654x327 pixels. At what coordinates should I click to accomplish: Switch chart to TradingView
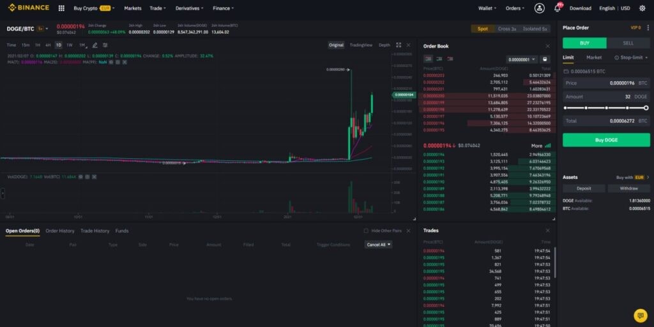click(361, 45)
